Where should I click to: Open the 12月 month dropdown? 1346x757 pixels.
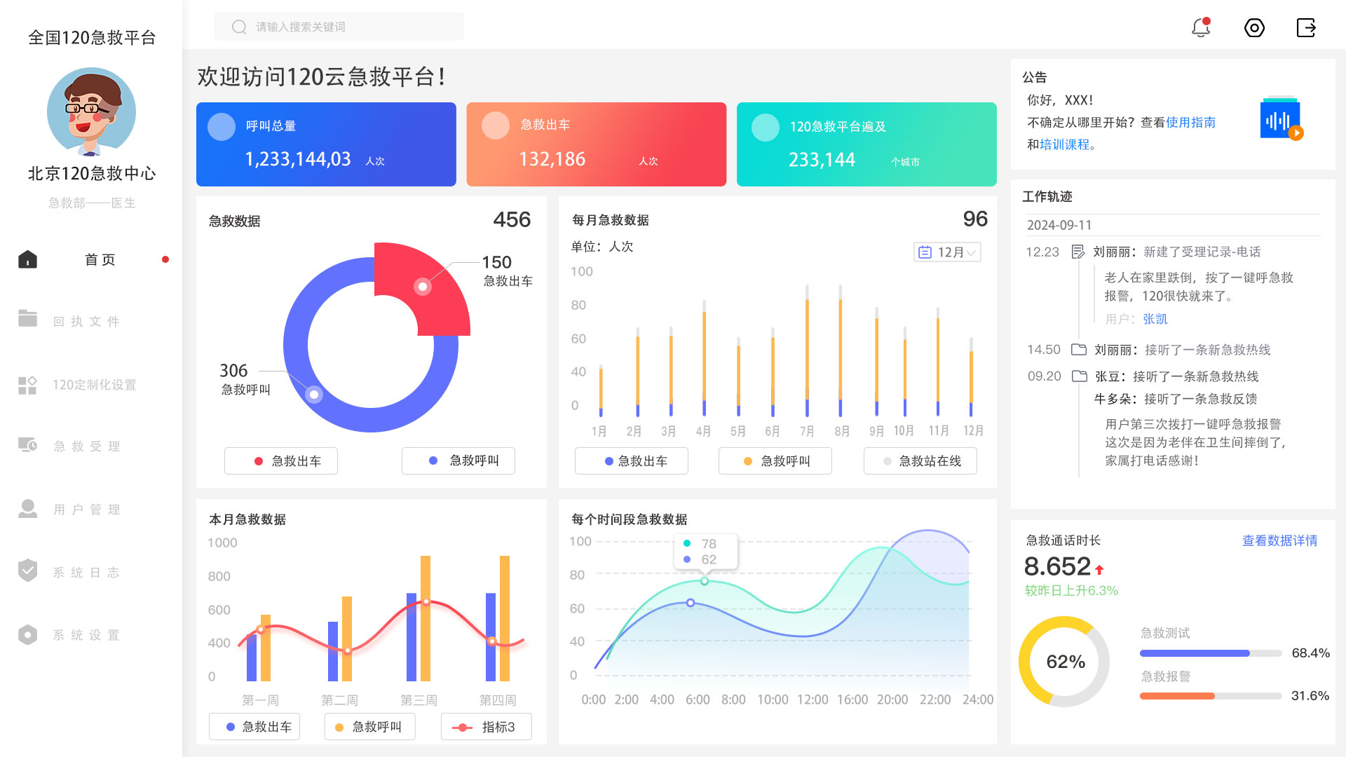pyautogui.click(x=948, y=252)
